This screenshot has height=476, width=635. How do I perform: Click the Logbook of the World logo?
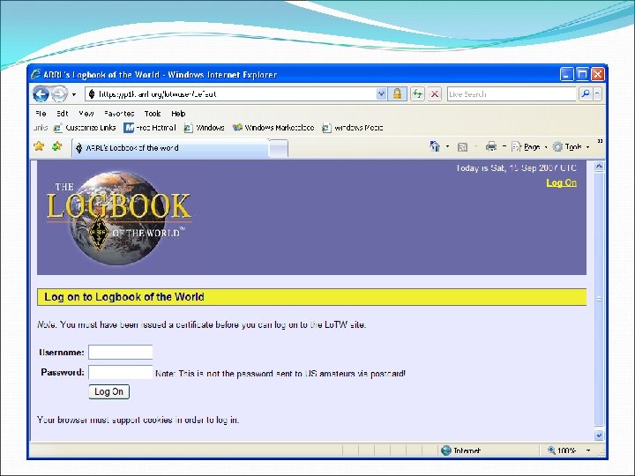[x=118, y=218]
